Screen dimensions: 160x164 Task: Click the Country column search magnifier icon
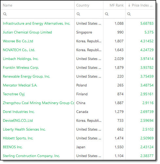pyautogui.click(x=78, y=14)
